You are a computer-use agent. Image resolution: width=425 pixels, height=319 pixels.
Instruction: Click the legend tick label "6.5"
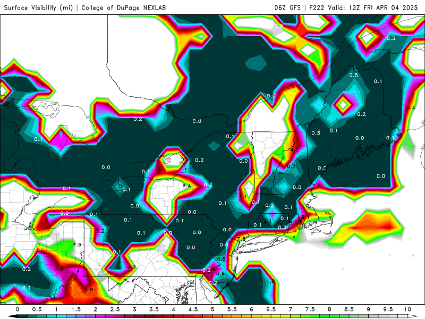click(271, 309)
